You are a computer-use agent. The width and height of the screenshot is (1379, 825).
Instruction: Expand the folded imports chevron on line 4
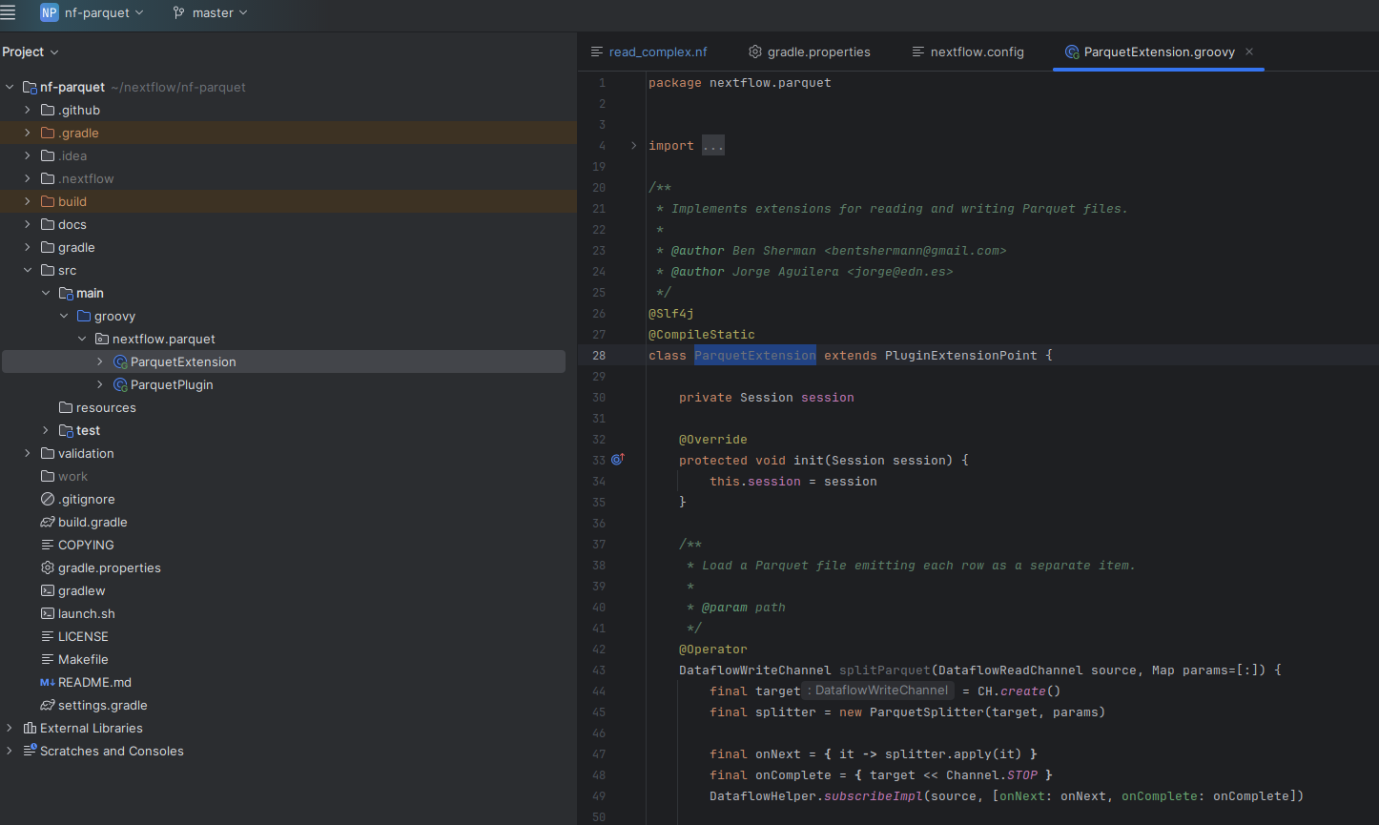[632, 146]
